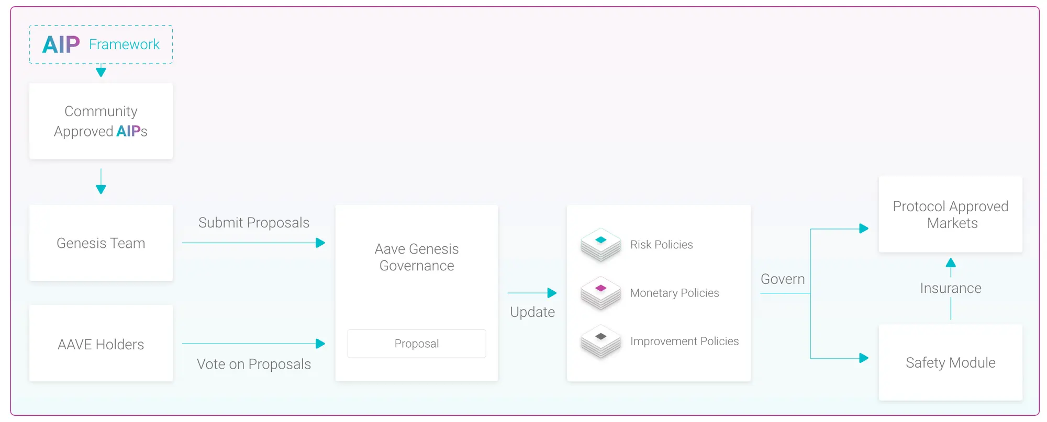Click the Govern label text
1047x422 pixels.
pos(783,279)
